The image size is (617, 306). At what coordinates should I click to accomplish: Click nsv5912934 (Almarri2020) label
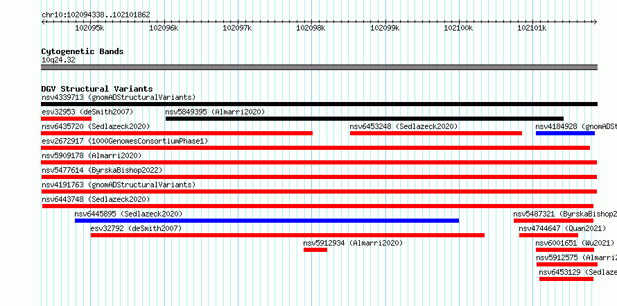[x=353, y=243]
